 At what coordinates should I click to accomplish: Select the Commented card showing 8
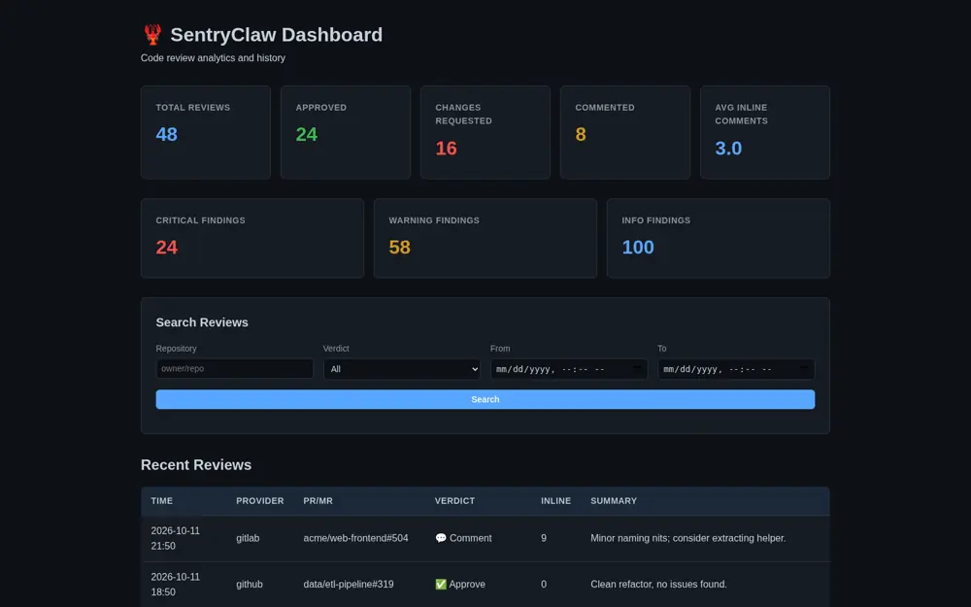point(624,132)
